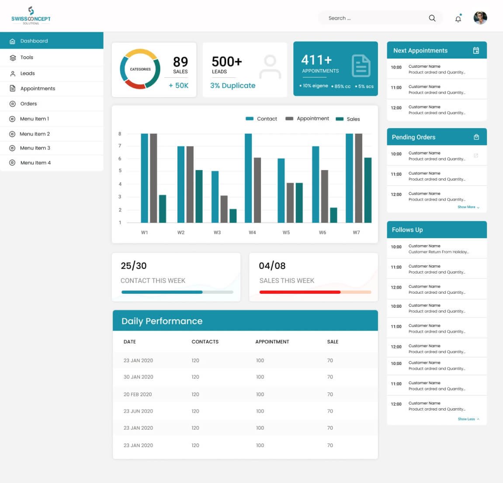Click the Contact This Week progress bar
Viewport: 503px width, 483px height.
177,292
